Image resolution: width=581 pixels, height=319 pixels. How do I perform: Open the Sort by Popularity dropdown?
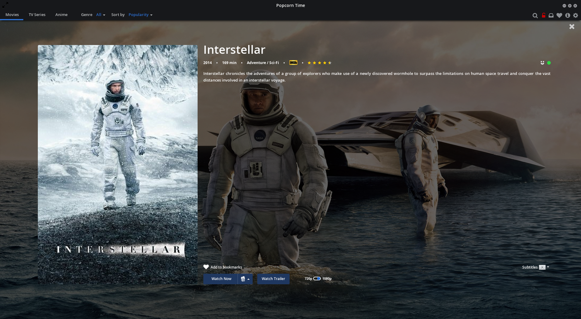140,15
